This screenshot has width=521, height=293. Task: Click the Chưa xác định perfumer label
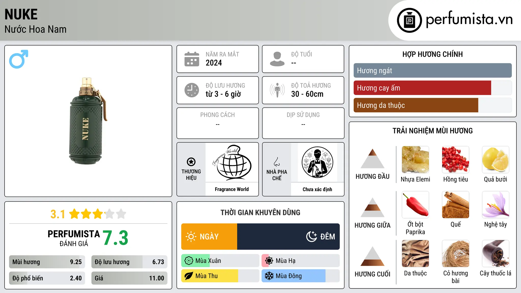pyautogui.click(x=317, y=189)
